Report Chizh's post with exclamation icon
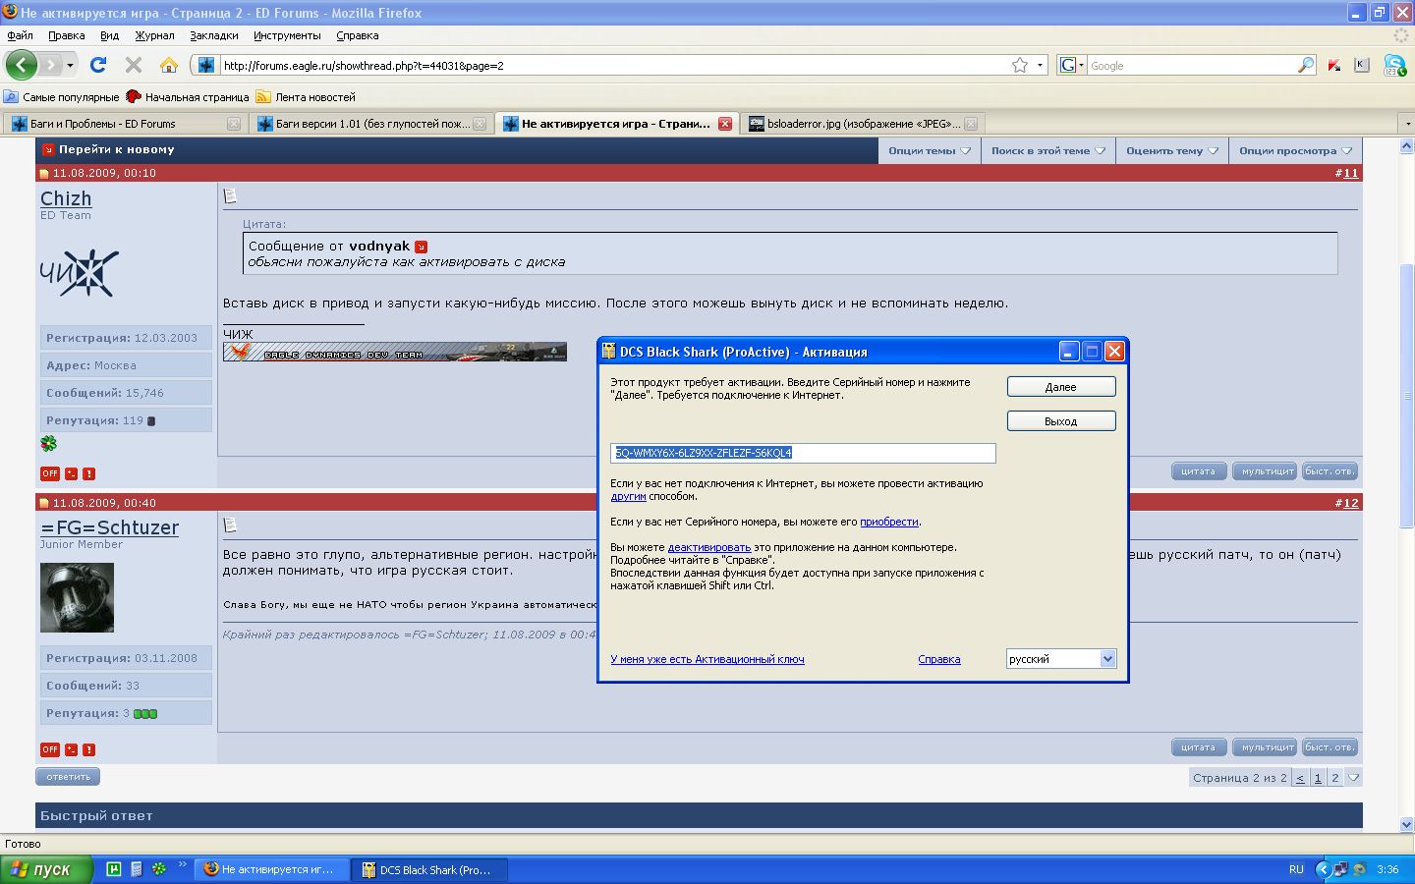Viewport: 1415px width, 884px height. pyautogui.click(x=88, y=473)
